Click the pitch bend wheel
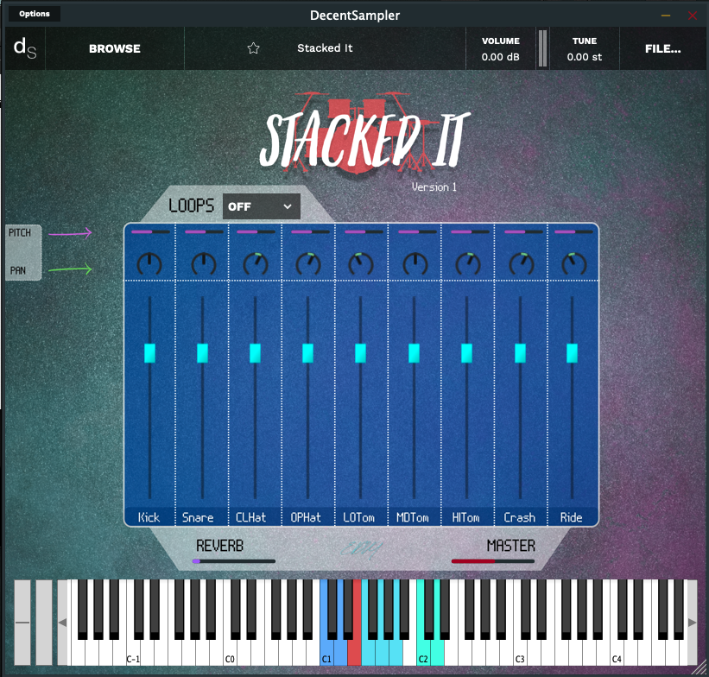Viewport: 709px width, 677px height. pyautogui.click(x=22, y=623)
